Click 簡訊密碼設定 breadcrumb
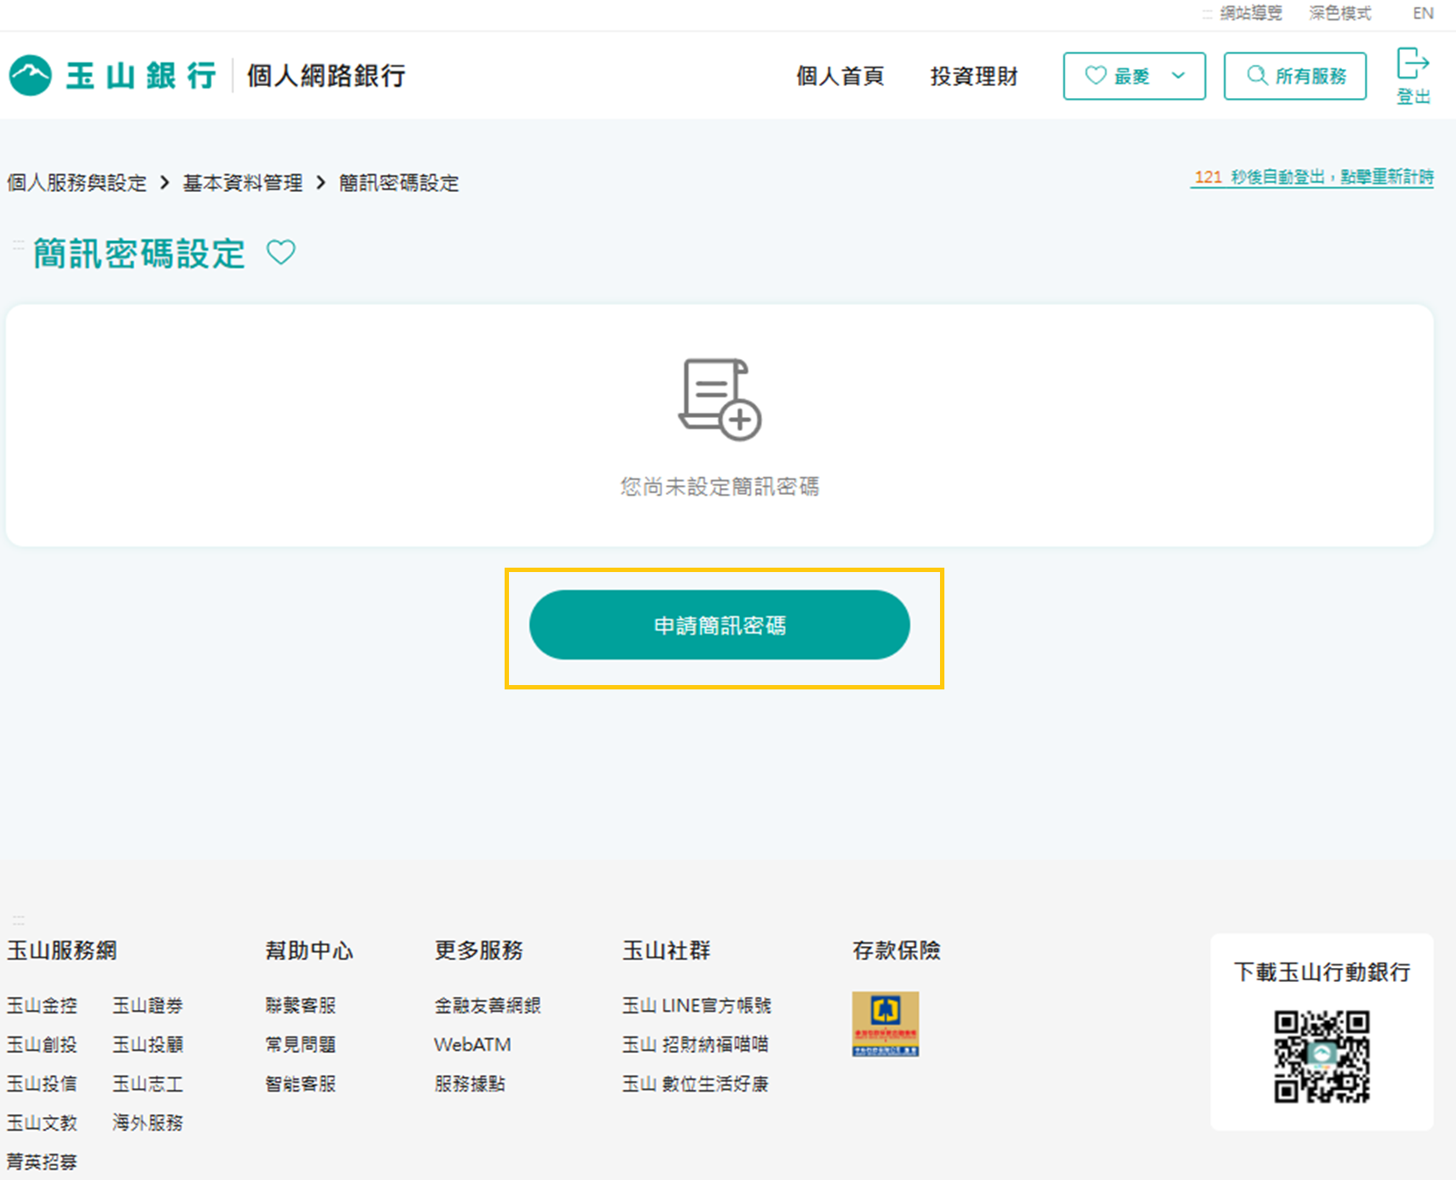Image resolution: width=1456 pixels, height=1180 pixels. [399, 182]
